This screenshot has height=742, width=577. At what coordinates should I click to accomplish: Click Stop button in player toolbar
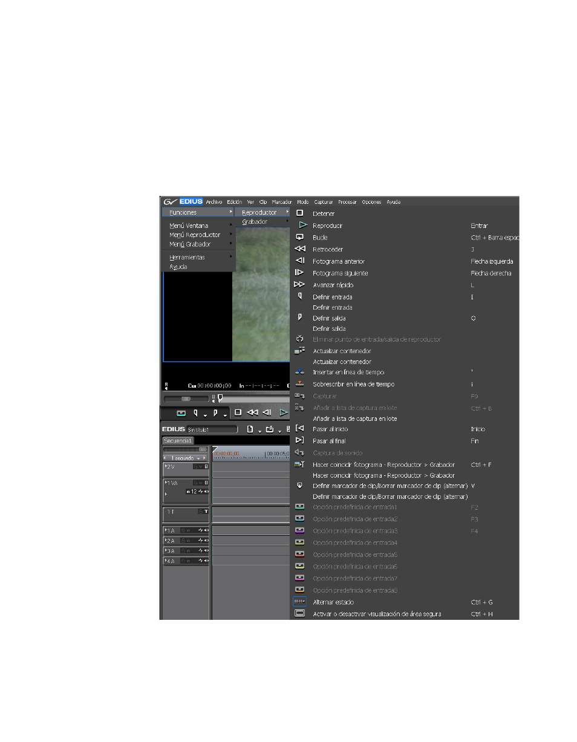pyautogui.click(x=238, y=413)
